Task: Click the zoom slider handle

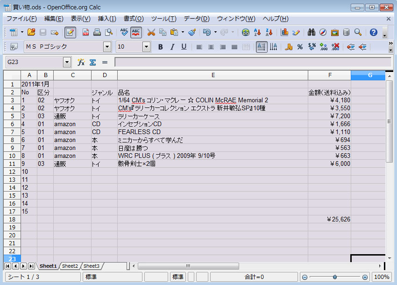Action: pos(335,277)
